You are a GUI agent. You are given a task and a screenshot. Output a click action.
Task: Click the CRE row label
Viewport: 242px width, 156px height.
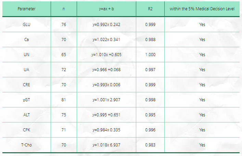26,85
